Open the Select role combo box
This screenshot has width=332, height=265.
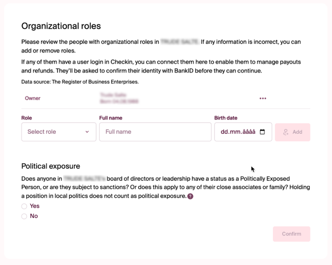[x=58, y=132]
